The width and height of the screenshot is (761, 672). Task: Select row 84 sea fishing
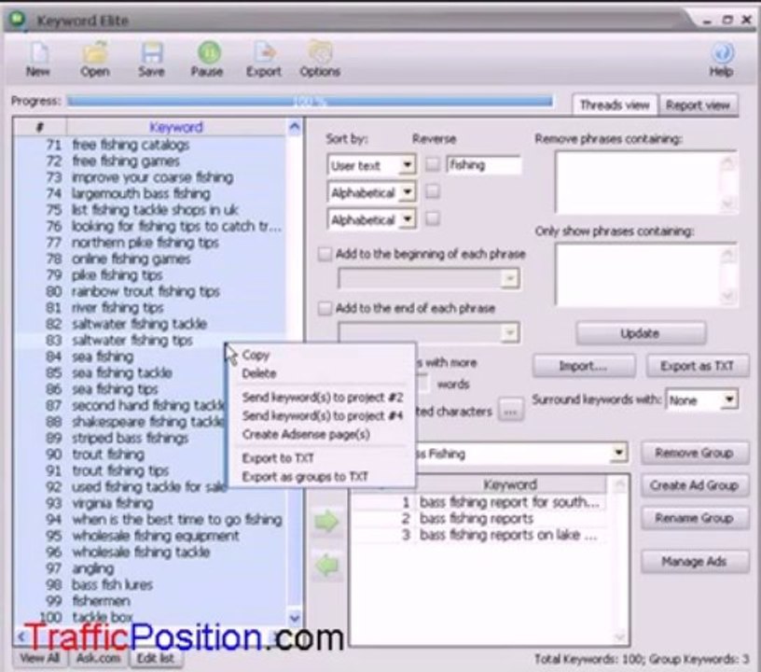click(120, 357)
